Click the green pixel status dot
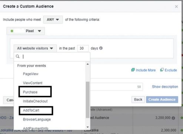The image size is (183, 134). [12, 31]
